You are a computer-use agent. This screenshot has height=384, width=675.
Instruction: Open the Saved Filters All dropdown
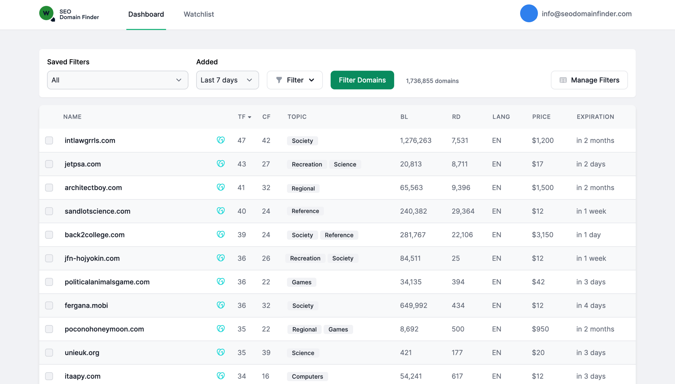pos(118,80)
